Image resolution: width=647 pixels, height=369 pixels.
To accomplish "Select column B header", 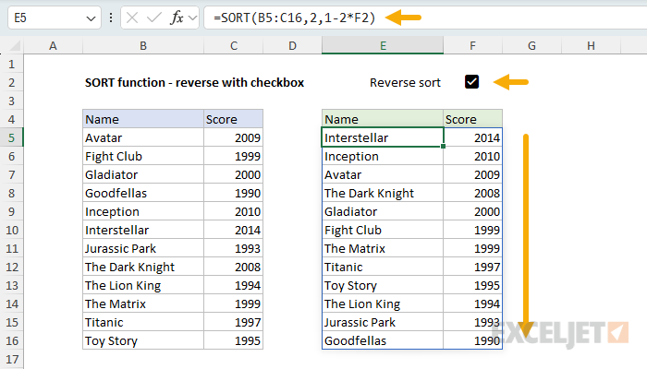I will (143, 46).
